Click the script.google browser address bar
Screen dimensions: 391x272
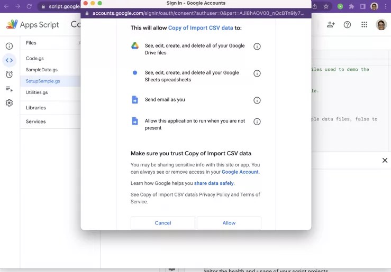click(x=59, y=6)
